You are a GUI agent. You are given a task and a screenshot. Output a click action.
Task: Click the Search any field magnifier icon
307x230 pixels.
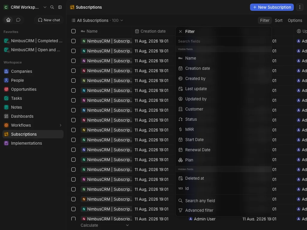(x=180, y=201)
